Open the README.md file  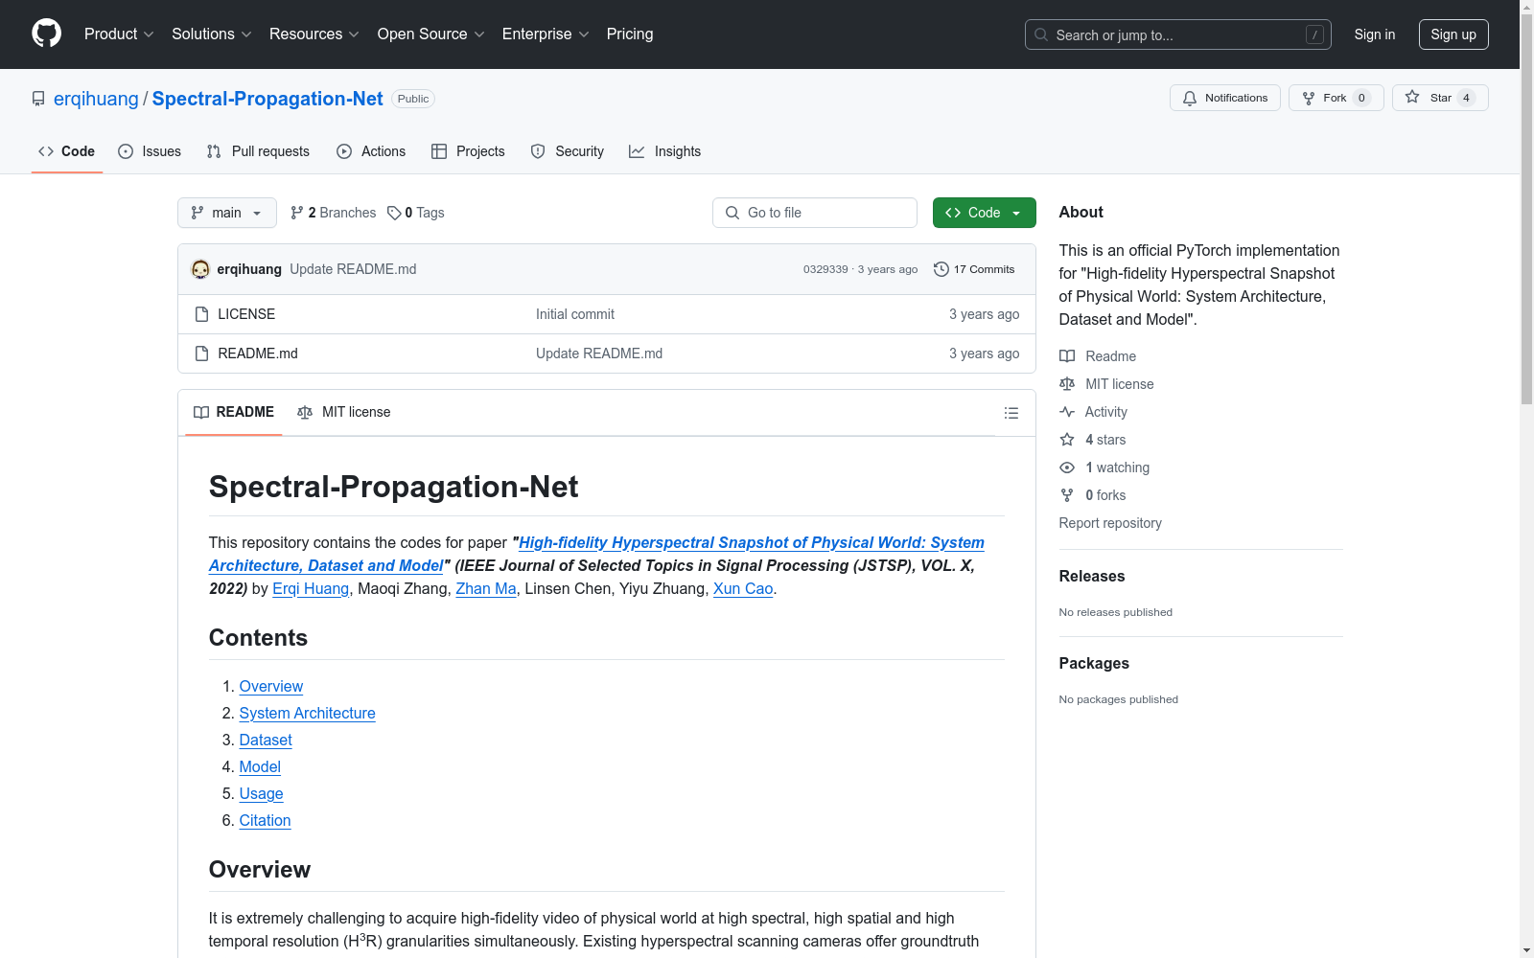[258, 354]
